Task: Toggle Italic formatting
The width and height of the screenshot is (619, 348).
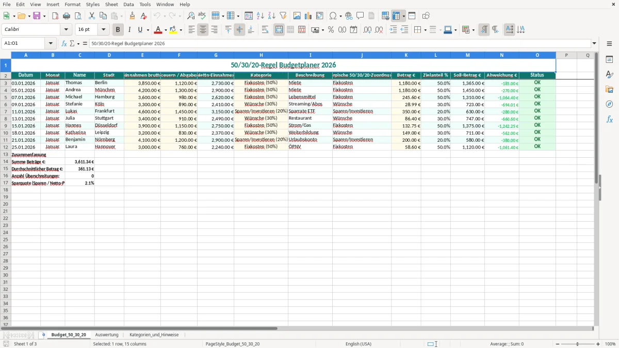Action: (129, 30)
